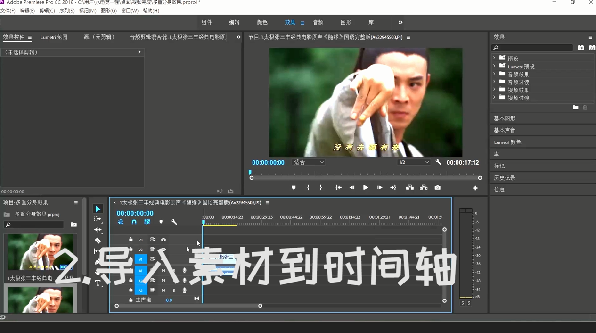This screenshot has width=596, height=333.
Task: Click Mark In button in Program monitor
Action: [308, 188]
